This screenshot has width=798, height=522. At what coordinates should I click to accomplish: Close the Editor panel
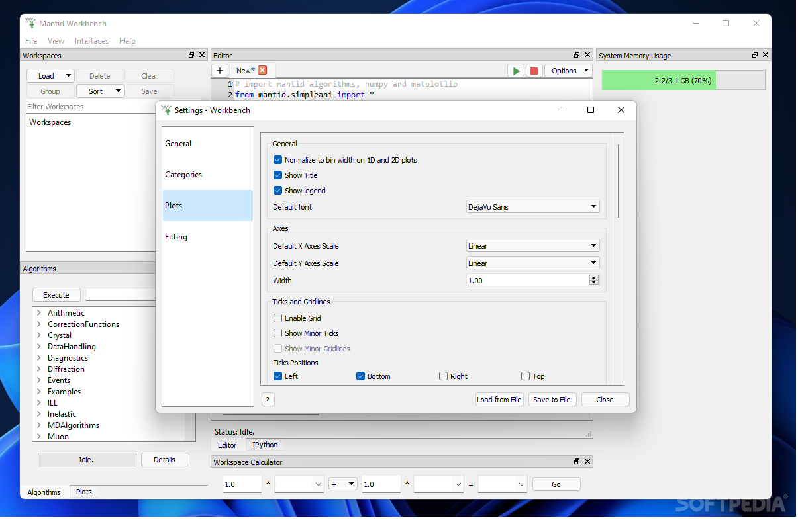click(587, 55)
